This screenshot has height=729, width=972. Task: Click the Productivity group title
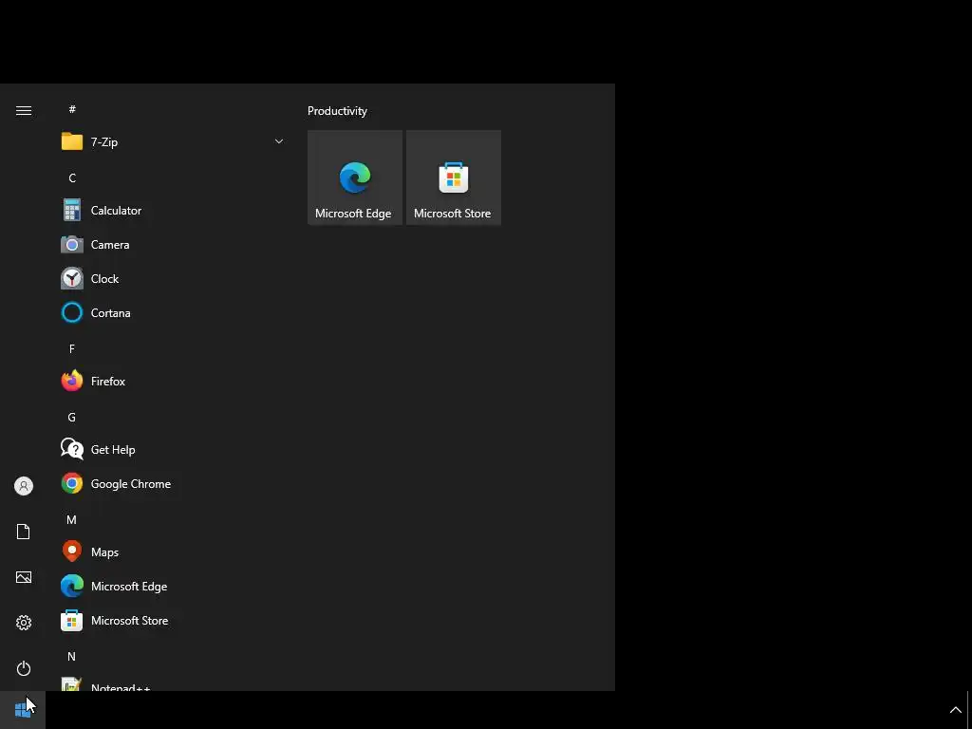pos(337,111)
